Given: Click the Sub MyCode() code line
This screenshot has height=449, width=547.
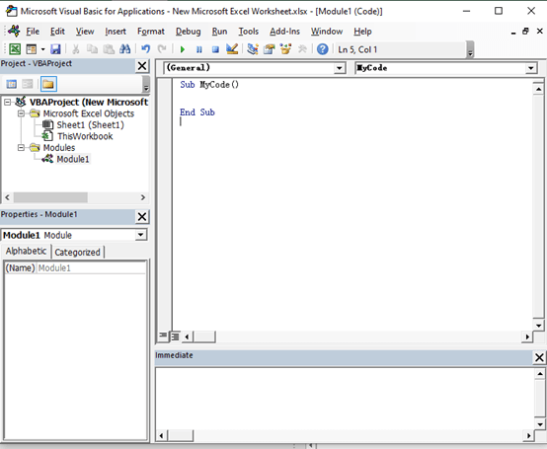Looking at the screenshot, I should click(209, 84).
